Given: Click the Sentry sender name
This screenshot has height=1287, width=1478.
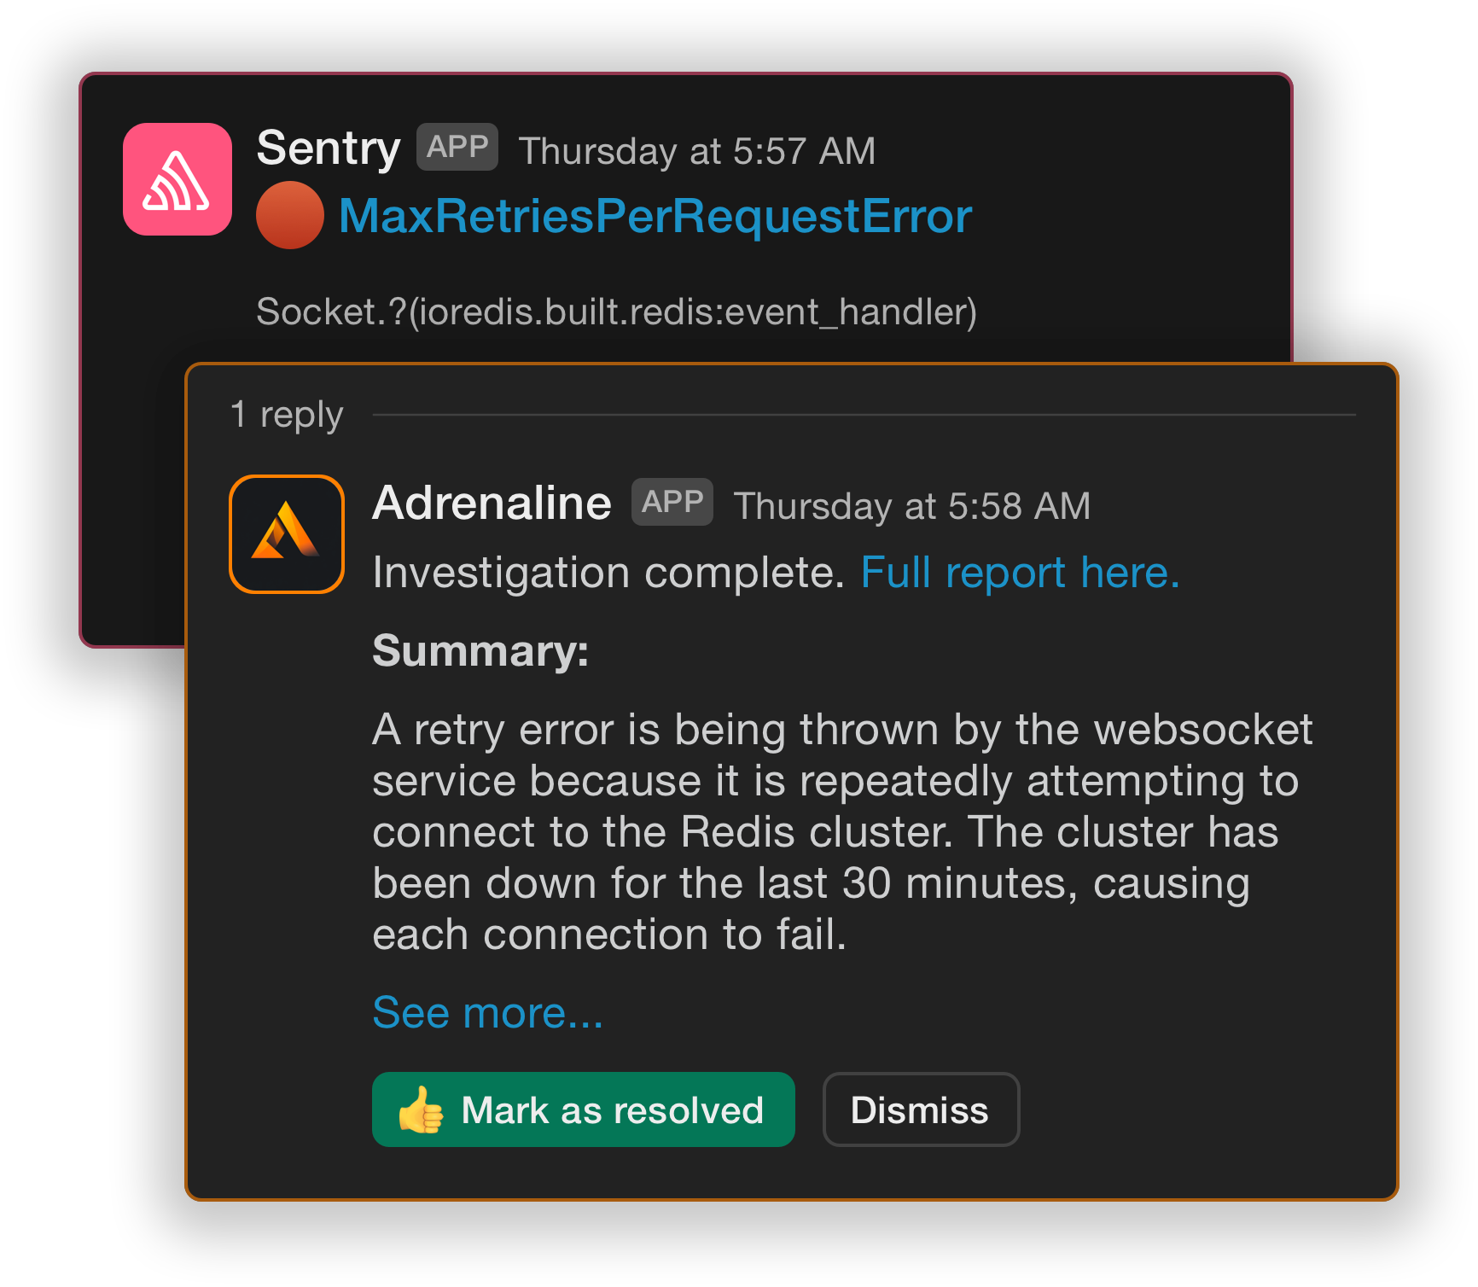Looking at the screenshot, I should (329, 147).
